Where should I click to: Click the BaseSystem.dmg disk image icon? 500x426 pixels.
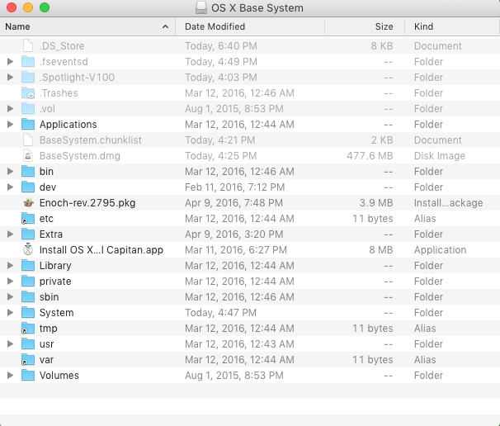click(x=28, y=156)
